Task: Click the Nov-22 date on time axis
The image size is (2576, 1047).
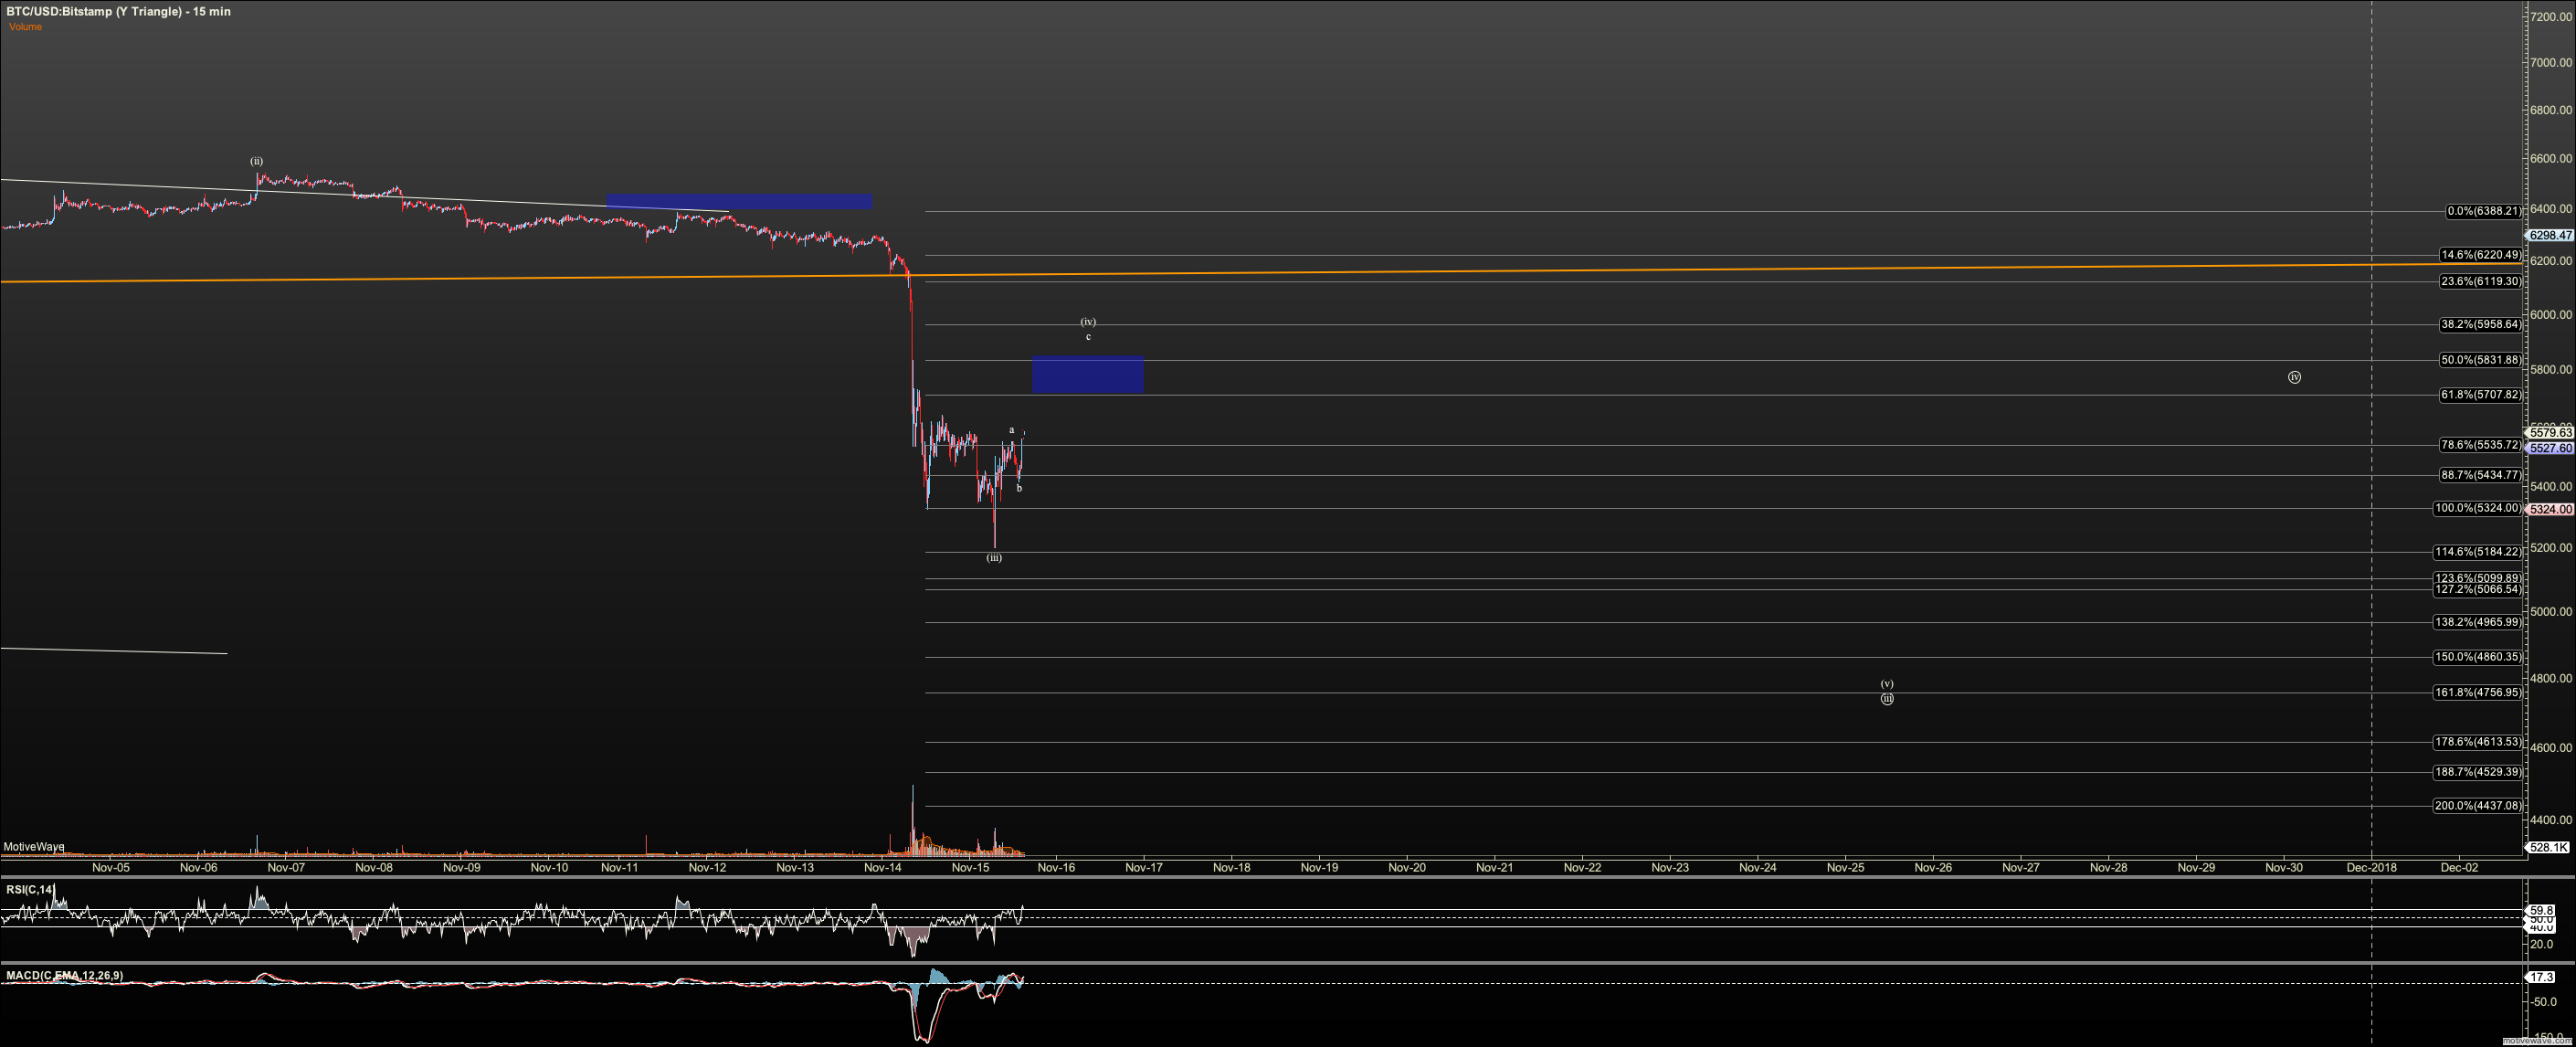Action: 1582,868
